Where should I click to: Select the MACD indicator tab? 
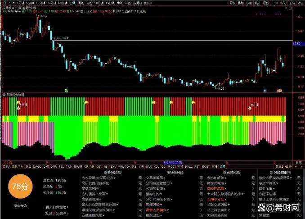click(37, 167)
